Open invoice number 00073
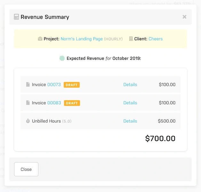The height and width of the screenshot is (192, 201). coord(54,85)
